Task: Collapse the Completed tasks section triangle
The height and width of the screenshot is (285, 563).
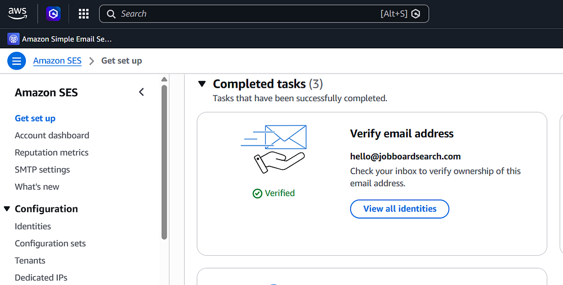Action: 202,84
